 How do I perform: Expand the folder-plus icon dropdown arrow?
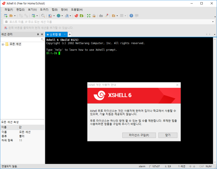tap(117, 16)
